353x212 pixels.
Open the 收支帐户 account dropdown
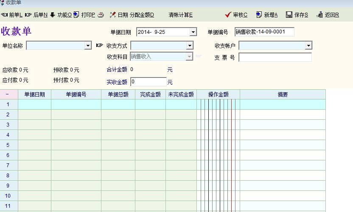tap(308, 45)
